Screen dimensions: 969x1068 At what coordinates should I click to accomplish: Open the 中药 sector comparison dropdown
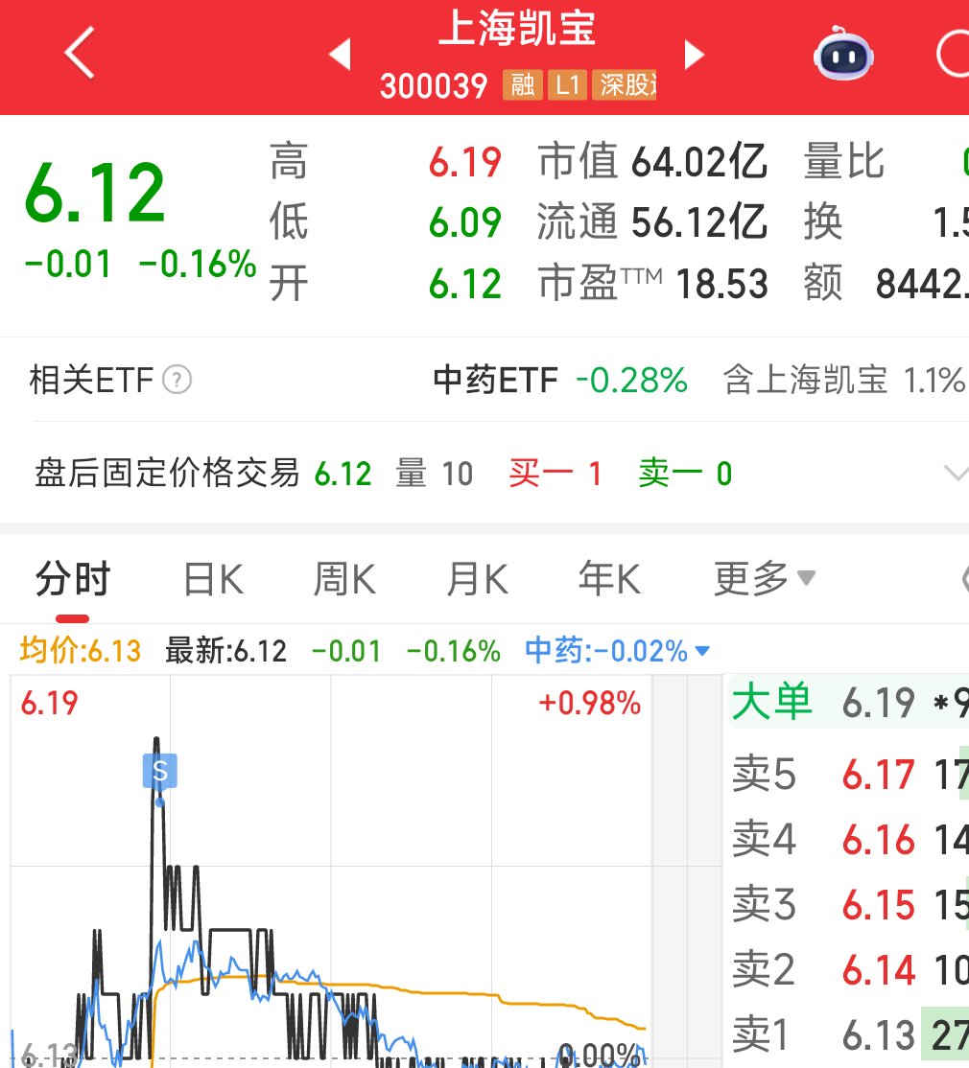pos(617,650)
